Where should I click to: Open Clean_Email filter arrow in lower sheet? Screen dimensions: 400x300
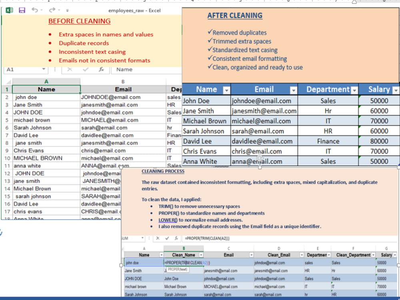pos(302,255)
